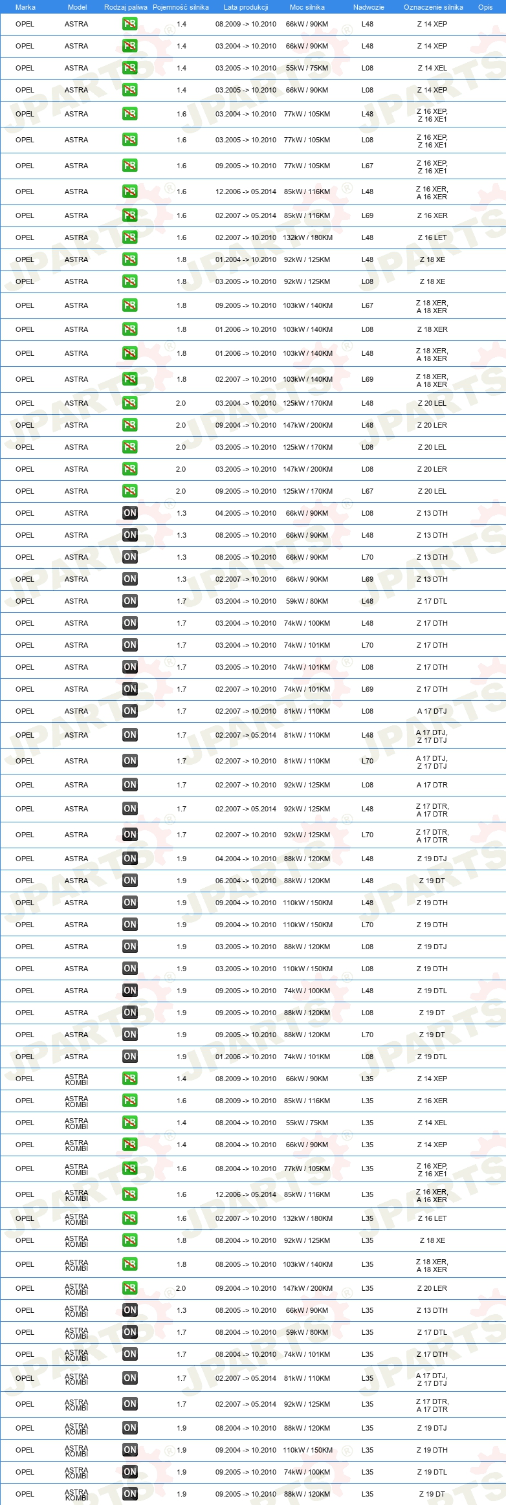Click the Oznaczenie silnika column header
The height and width of the screenshot is (1505, 506).
[x=434, y=7]
